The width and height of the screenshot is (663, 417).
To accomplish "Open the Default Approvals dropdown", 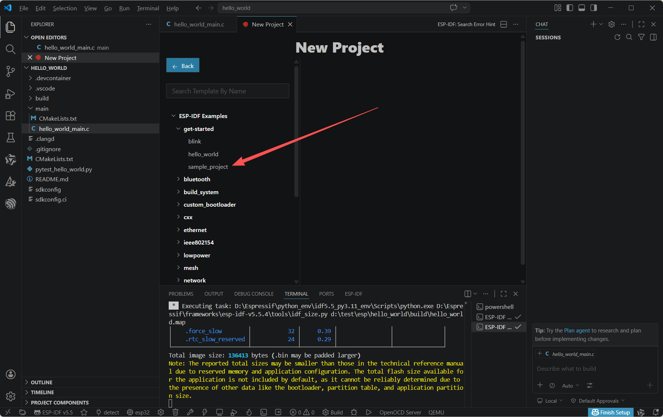I will pos(598,401).
